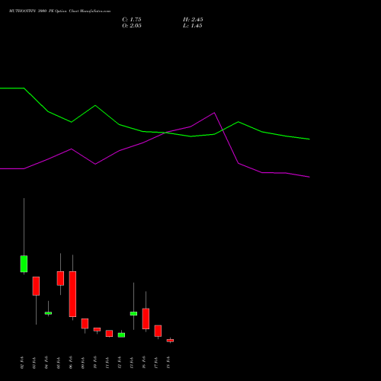Select the green candlestick for 12 Feb
The height and width of the screenshot is (381, 381).
(x=121, y=335)
